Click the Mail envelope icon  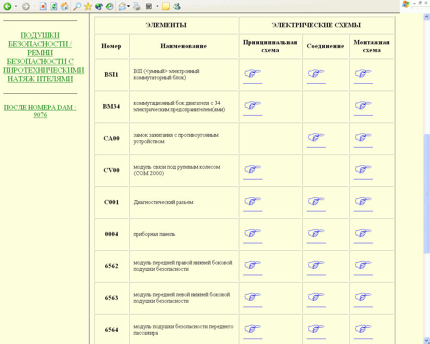[x=122, y=6]
